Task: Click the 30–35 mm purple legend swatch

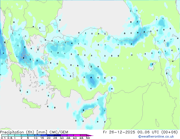Action: tap(64, 135)
